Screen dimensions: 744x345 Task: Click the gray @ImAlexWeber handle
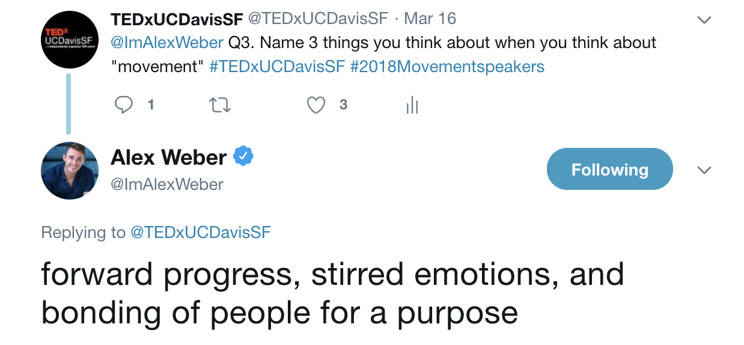click(167, 185)
